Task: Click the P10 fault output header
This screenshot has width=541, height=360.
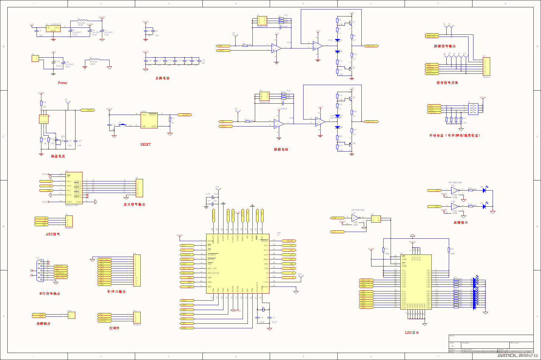Action: 71,315
